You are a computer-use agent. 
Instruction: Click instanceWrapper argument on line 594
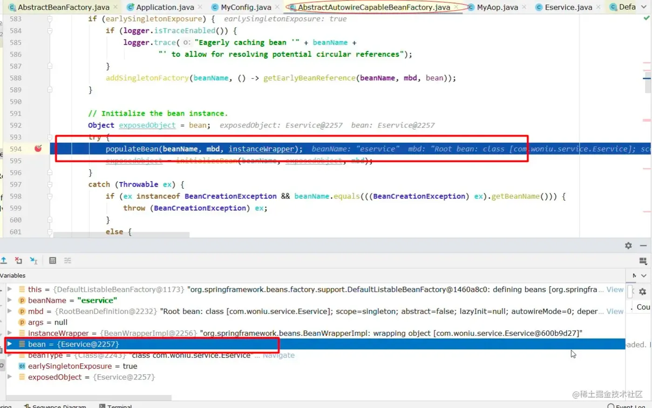(x=261, y=149)
